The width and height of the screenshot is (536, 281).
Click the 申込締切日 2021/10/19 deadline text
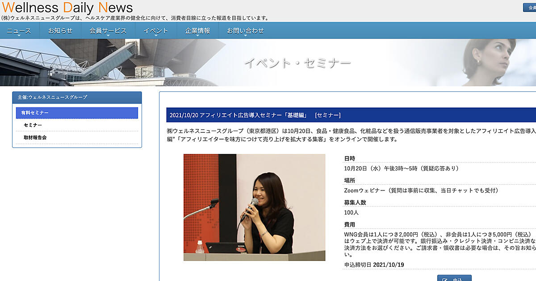pyautogui.click(x=374, y=265)
